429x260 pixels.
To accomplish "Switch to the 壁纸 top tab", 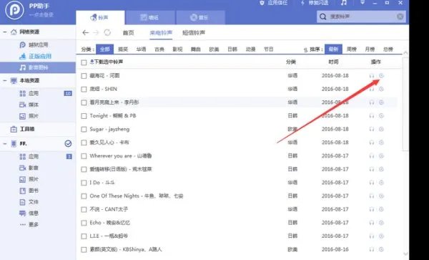I will [x=150, y=17].
